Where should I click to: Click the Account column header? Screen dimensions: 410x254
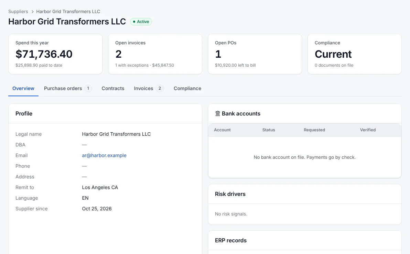pos(222,130)
